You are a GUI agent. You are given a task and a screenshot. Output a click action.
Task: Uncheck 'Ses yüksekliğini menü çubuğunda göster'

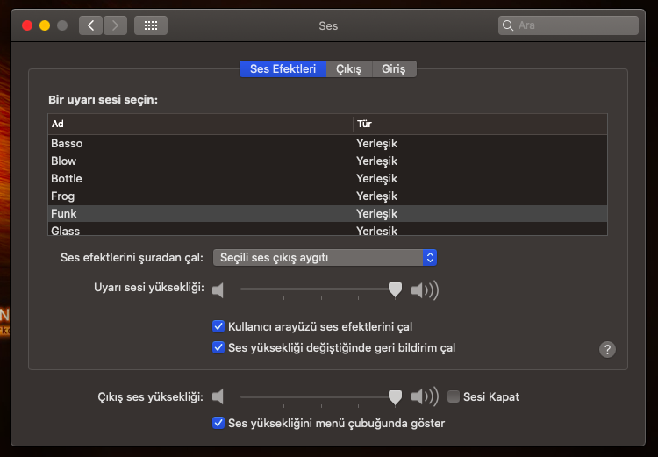click(x=218, y=423)
